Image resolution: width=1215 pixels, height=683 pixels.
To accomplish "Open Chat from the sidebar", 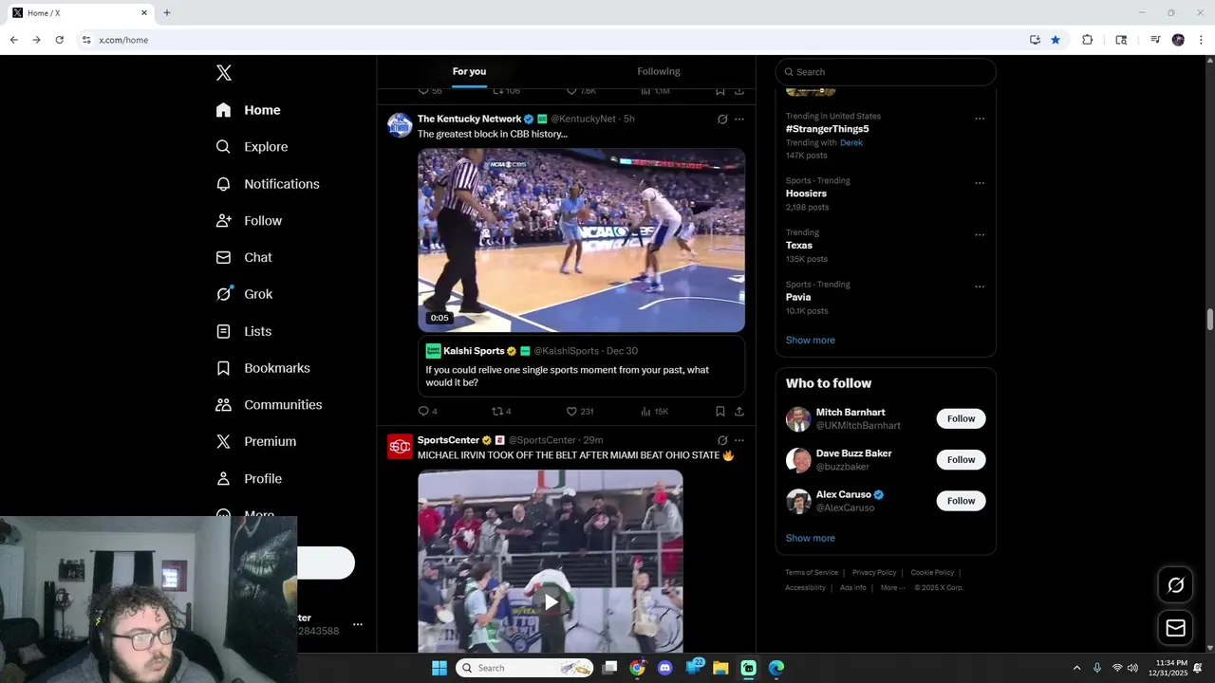I will pyautogui.click(x=244, y=257).
